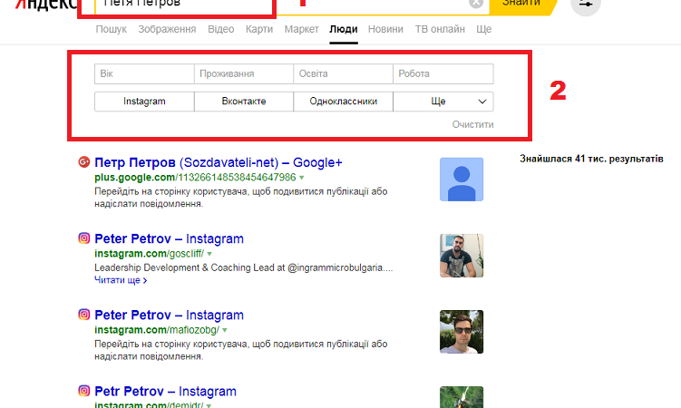Open search settings slider icon
The height and width of the screenshot is (408, 681).
coord(586,5)
